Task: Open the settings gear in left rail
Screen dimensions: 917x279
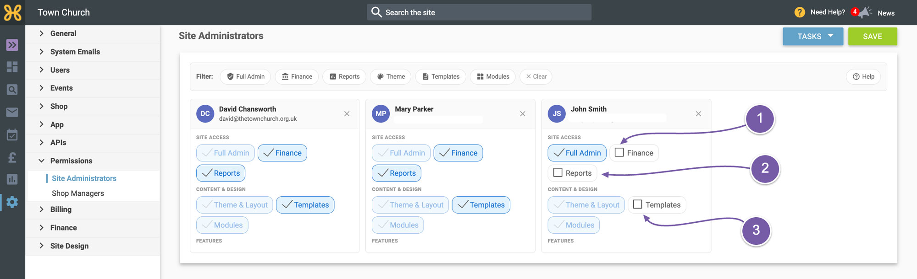Action: coord(12,202)
